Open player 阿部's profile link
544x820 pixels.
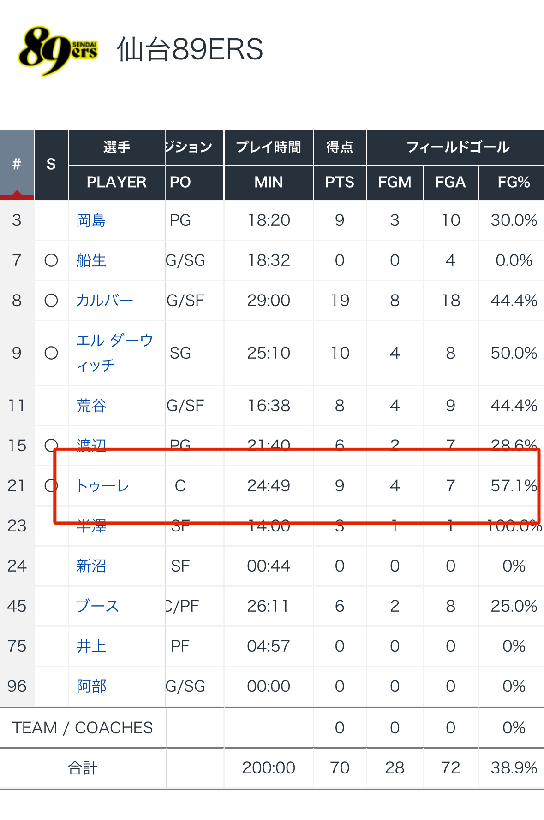click(x=91, y=686)
